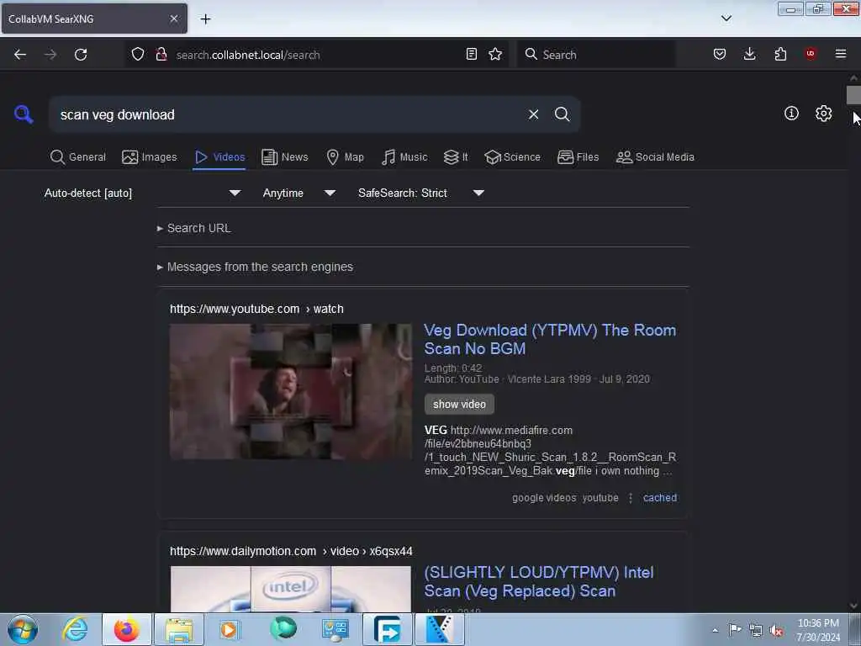Viewport: 861px width, 646px height.
Task: Click the browser back arrow
Action: (x=20, y=55)
